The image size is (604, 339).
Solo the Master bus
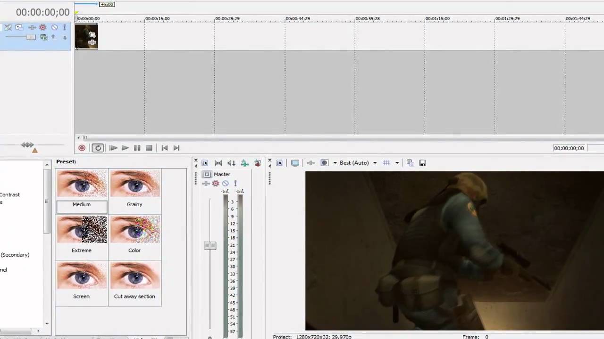pyautogui.click(x=235, y=184)
